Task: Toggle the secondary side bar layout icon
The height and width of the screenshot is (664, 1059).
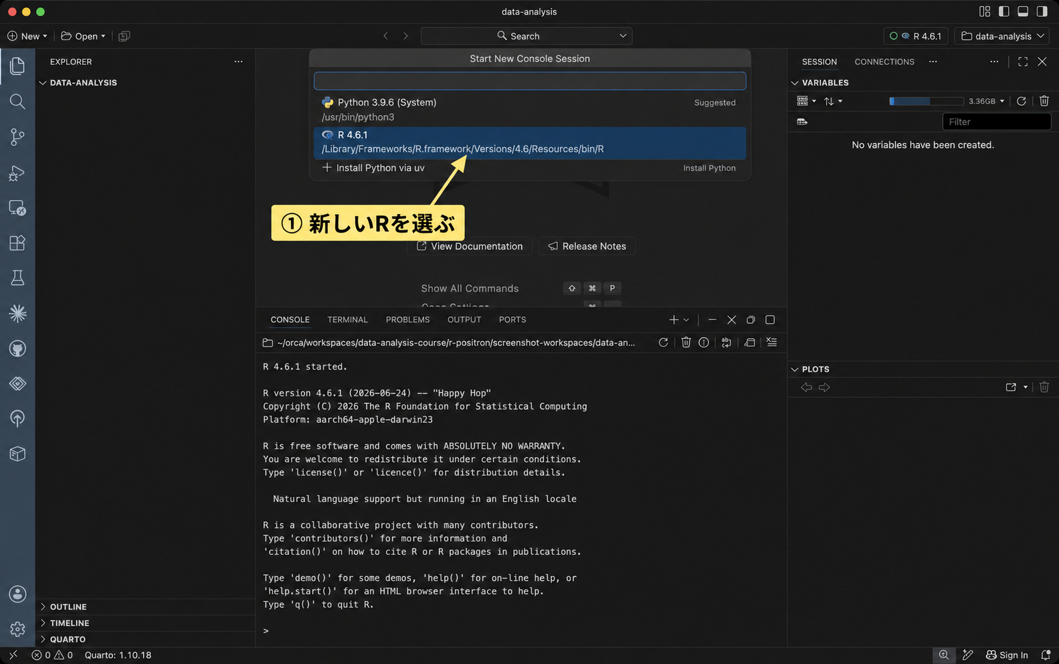Action: coord(1042,11)
